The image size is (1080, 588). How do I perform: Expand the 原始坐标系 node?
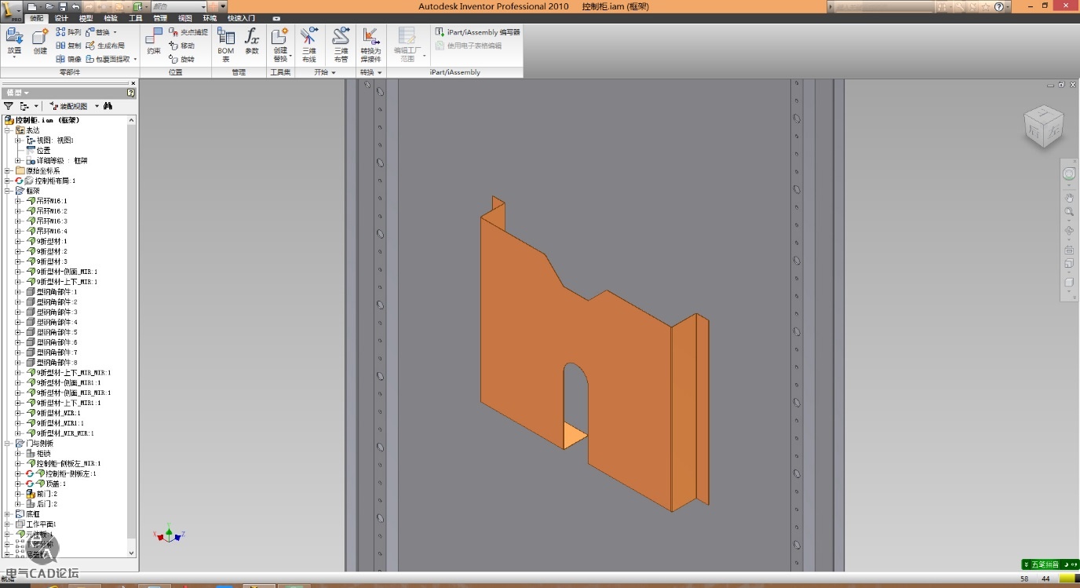[8, 170]
